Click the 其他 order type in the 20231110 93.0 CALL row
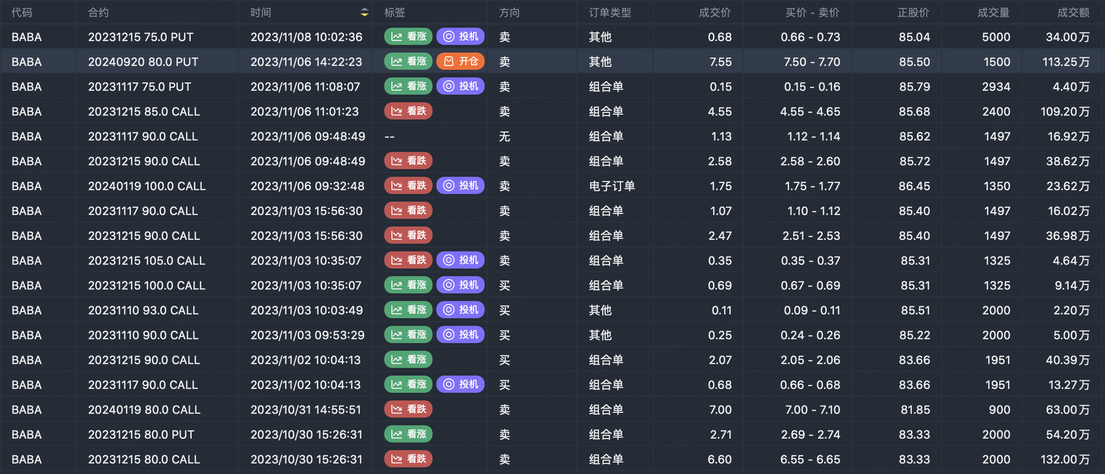The image size is (1105, 474). tap(600, 310)
